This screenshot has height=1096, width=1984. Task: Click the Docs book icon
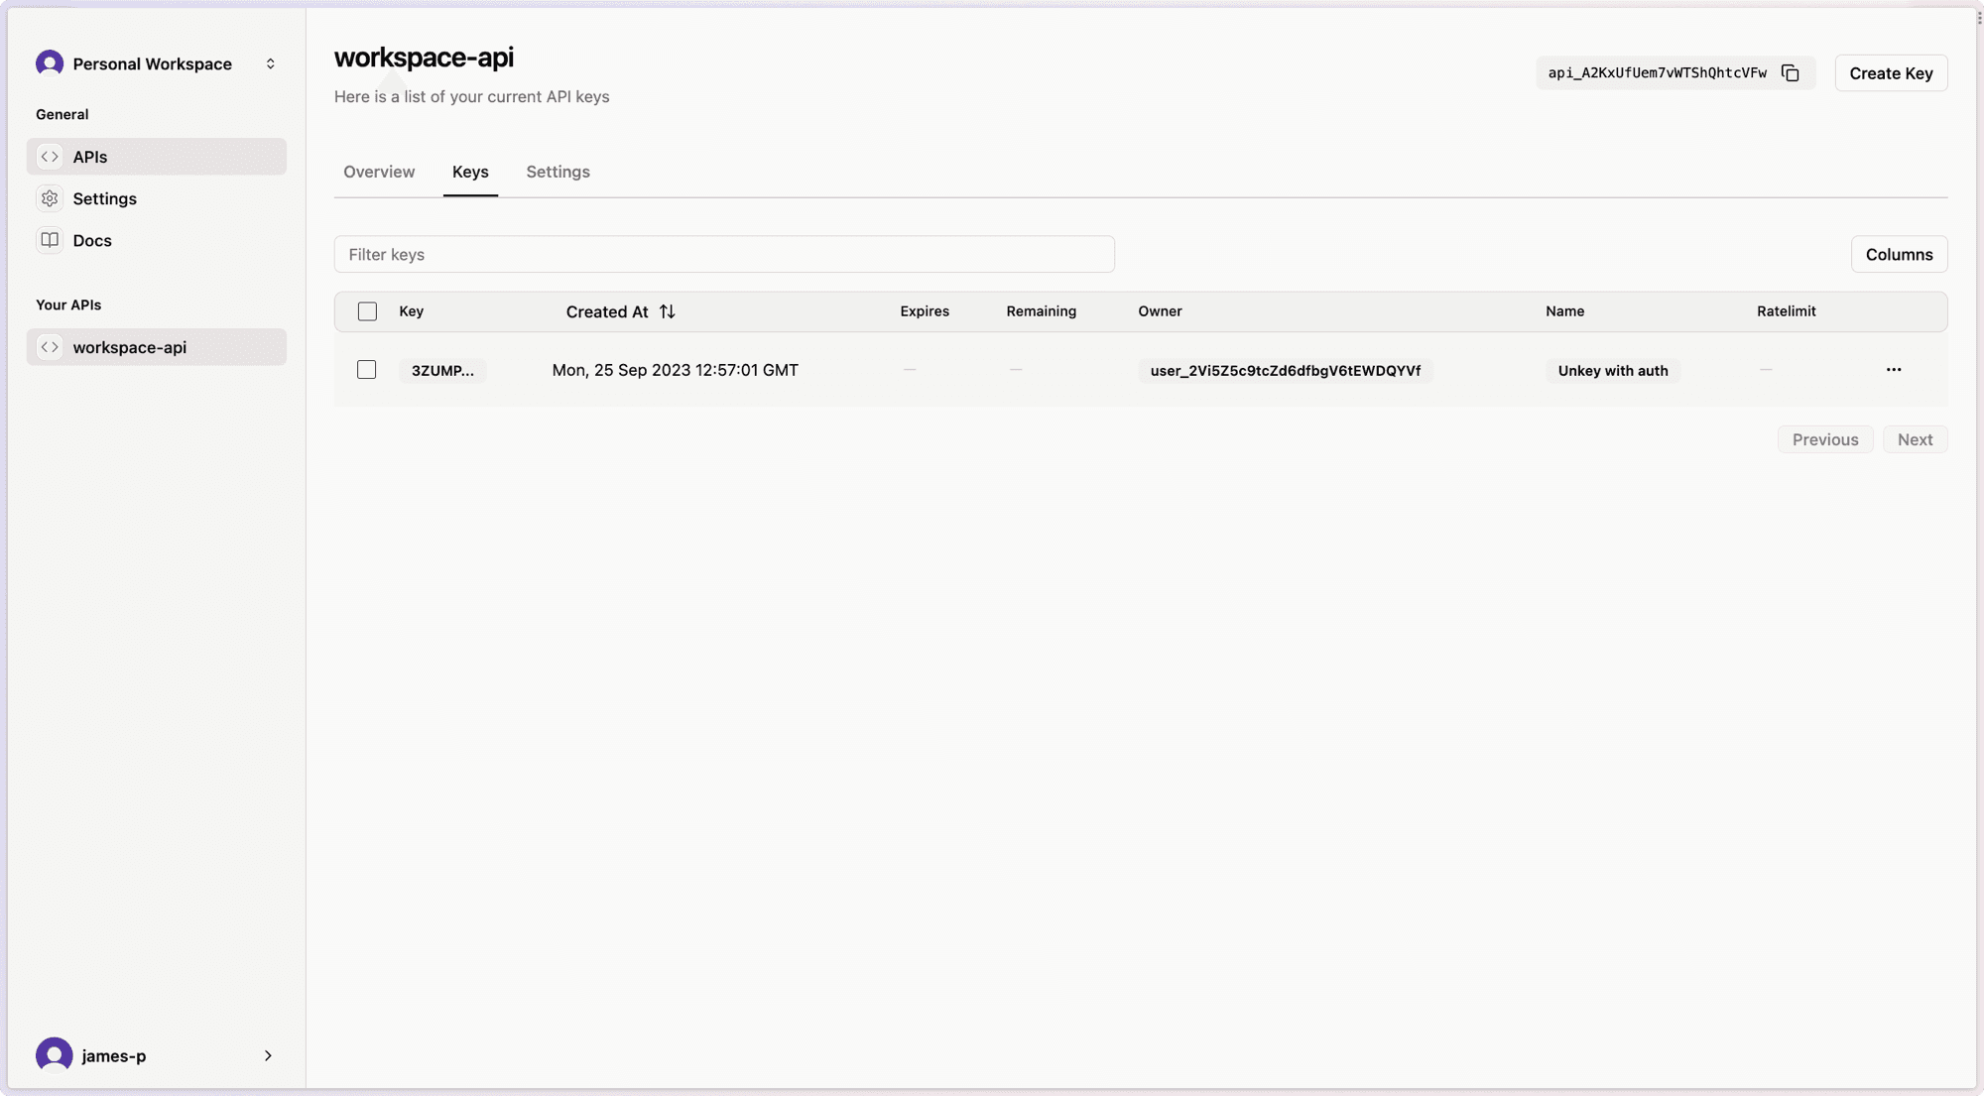point(50,242)
